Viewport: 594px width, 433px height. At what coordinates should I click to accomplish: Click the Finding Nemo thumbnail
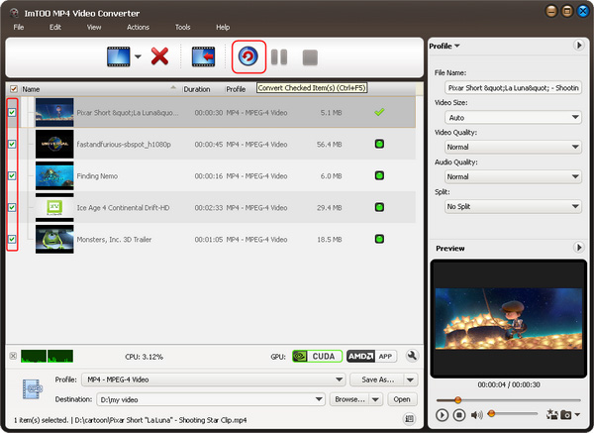pos(54,175)
